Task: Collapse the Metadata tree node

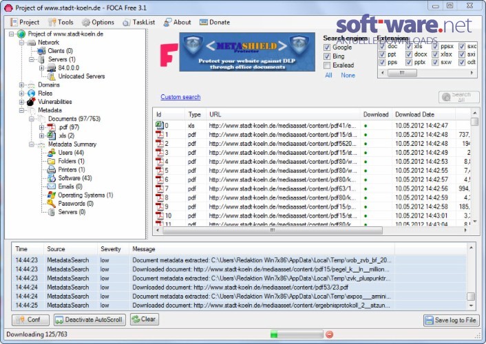Action: 21,110
